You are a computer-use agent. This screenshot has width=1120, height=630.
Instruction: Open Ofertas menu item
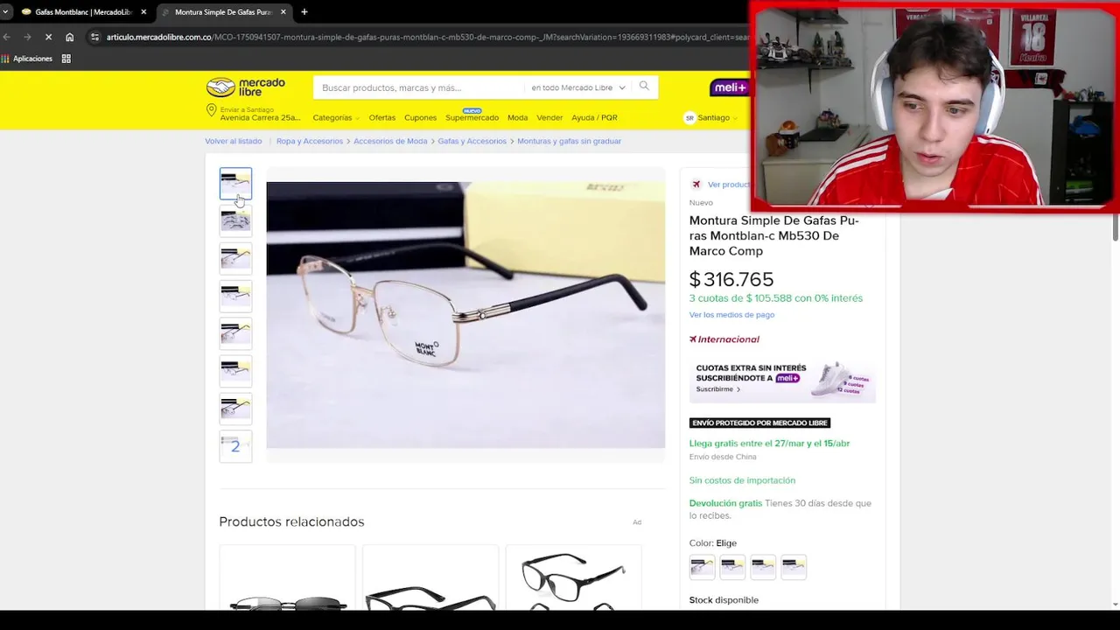(381, 117)
